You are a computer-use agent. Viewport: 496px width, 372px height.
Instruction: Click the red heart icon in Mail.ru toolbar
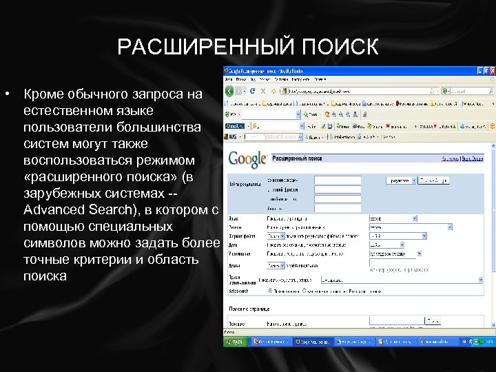[x=388, y=126]
